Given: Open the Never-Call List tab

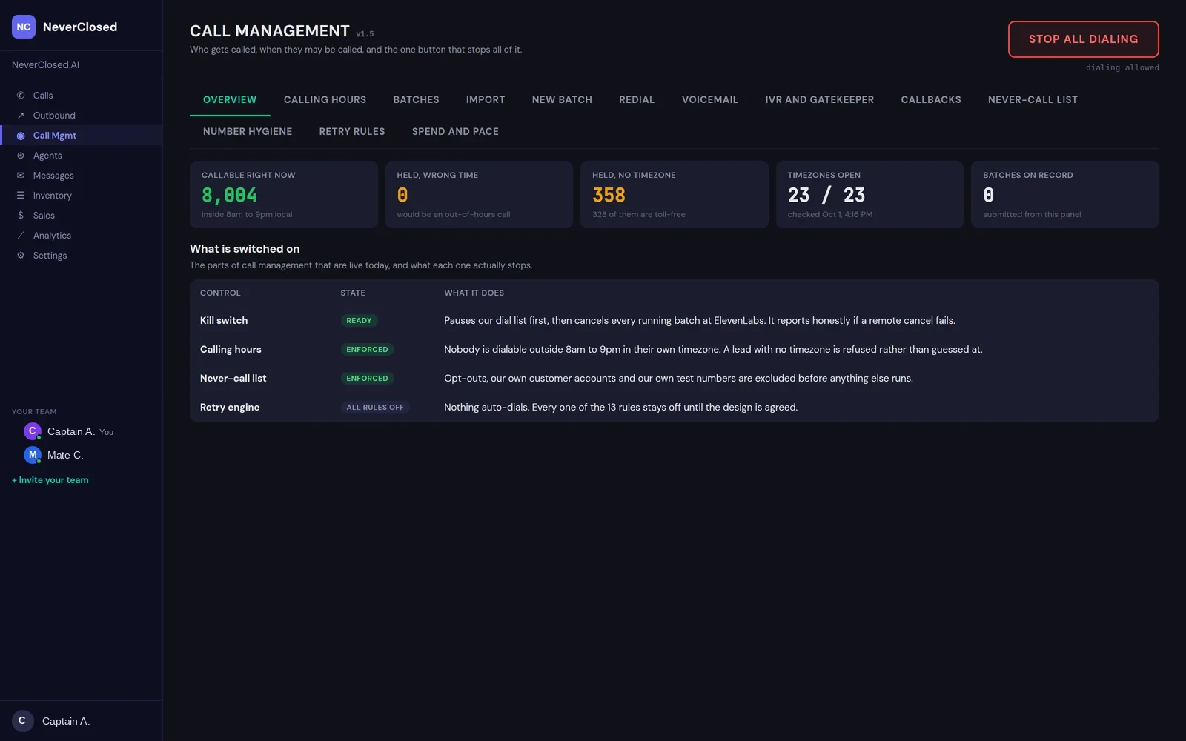Looking at the screenshot, I should (x=1033, y=100).
